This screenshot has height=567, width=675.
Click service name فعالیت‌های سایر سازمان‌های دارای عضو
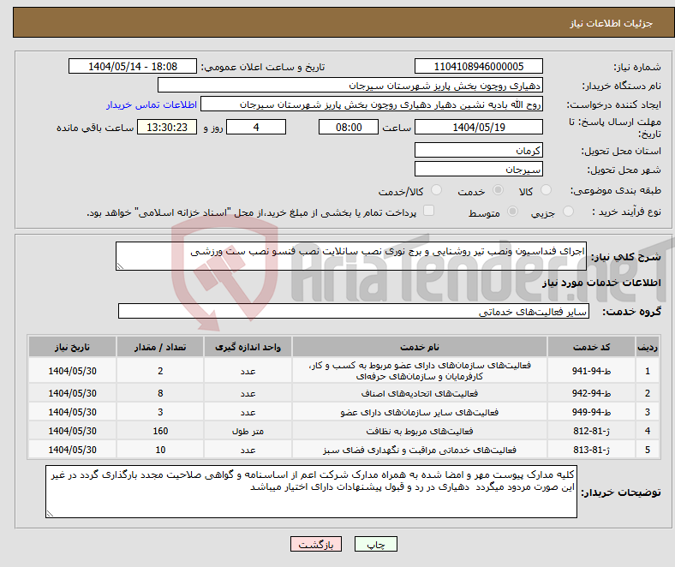[x=420, y=413]
